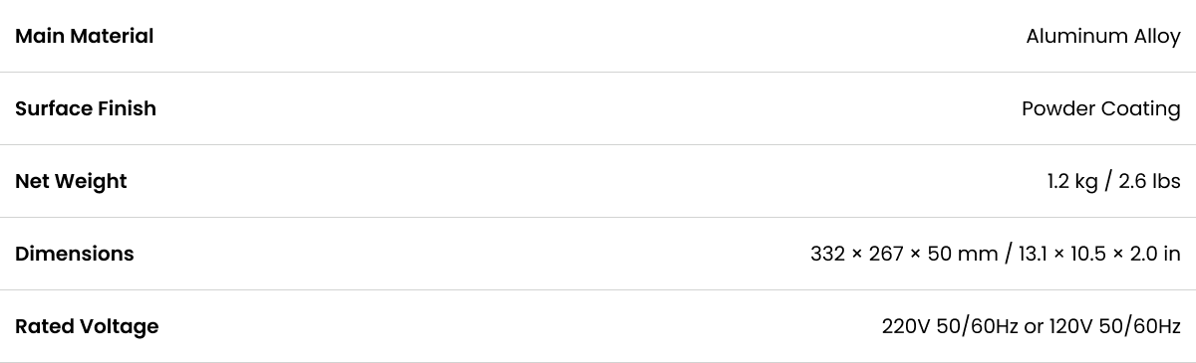The width and height of the screenshot is (1196, 363).
Task: Click the Main Material row label
Action: pyautogui.click(x=85, y=36)
